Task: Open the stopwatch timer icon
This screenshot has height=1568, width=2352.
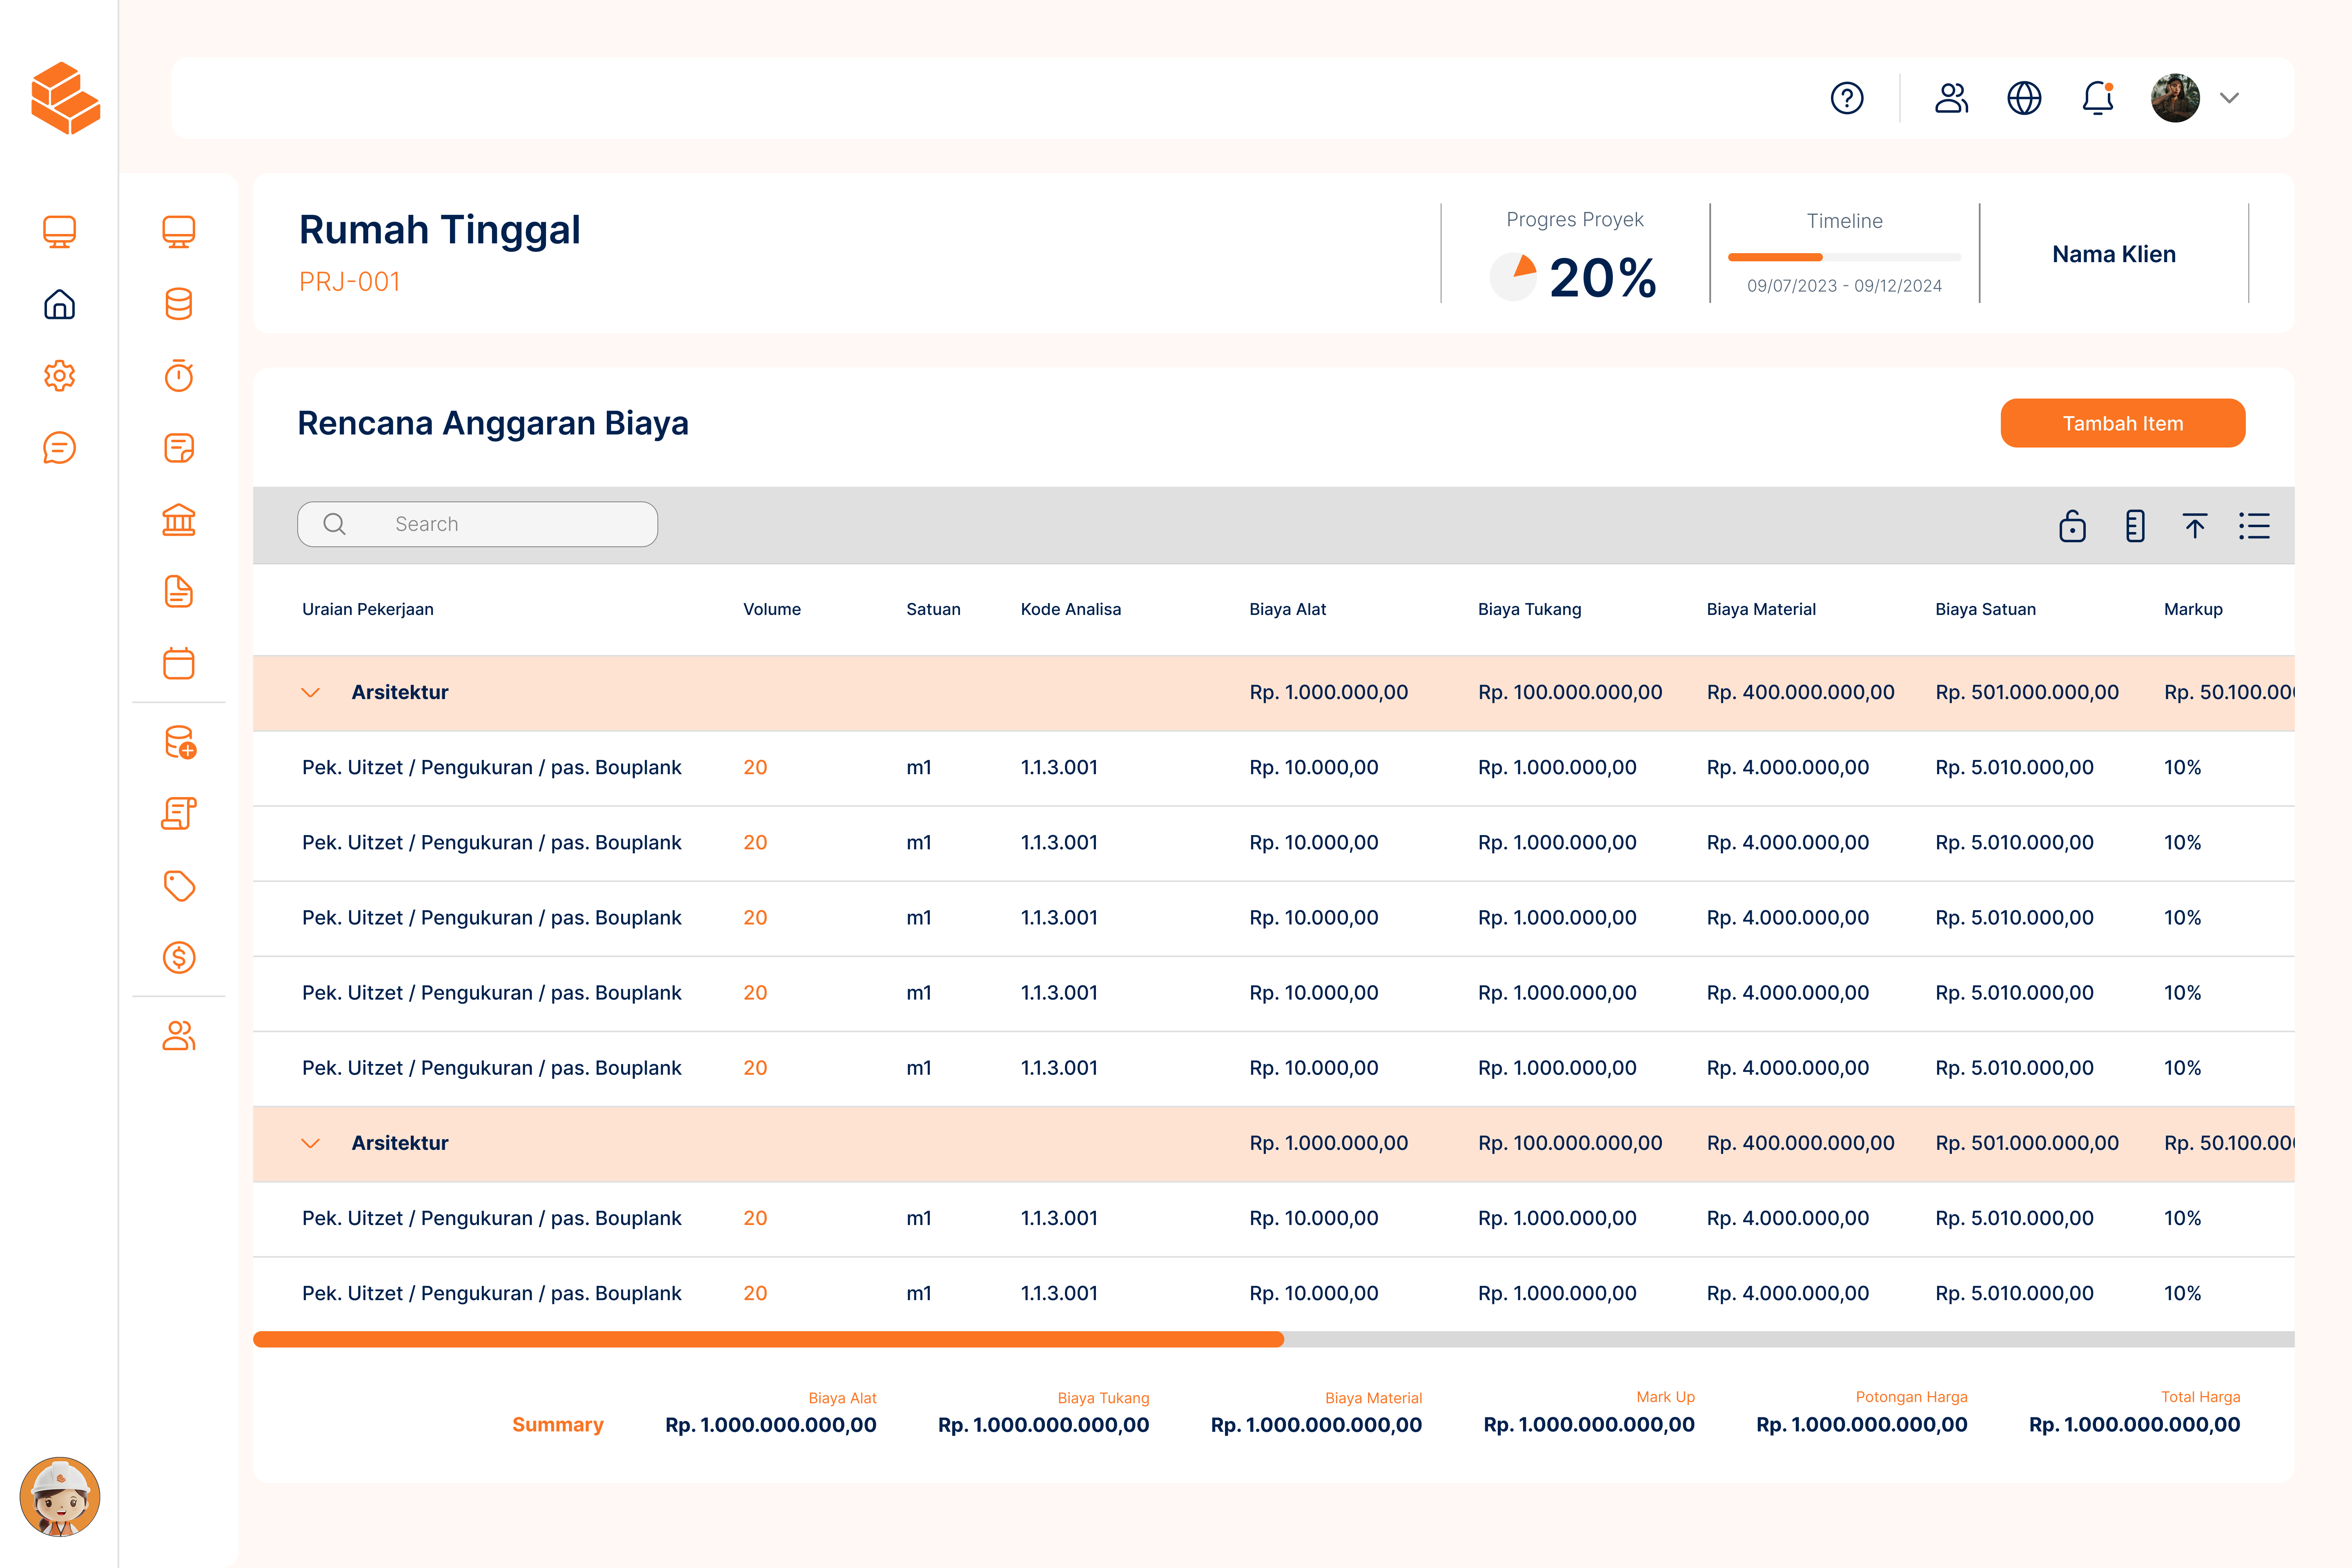Action: pos(179,376)
